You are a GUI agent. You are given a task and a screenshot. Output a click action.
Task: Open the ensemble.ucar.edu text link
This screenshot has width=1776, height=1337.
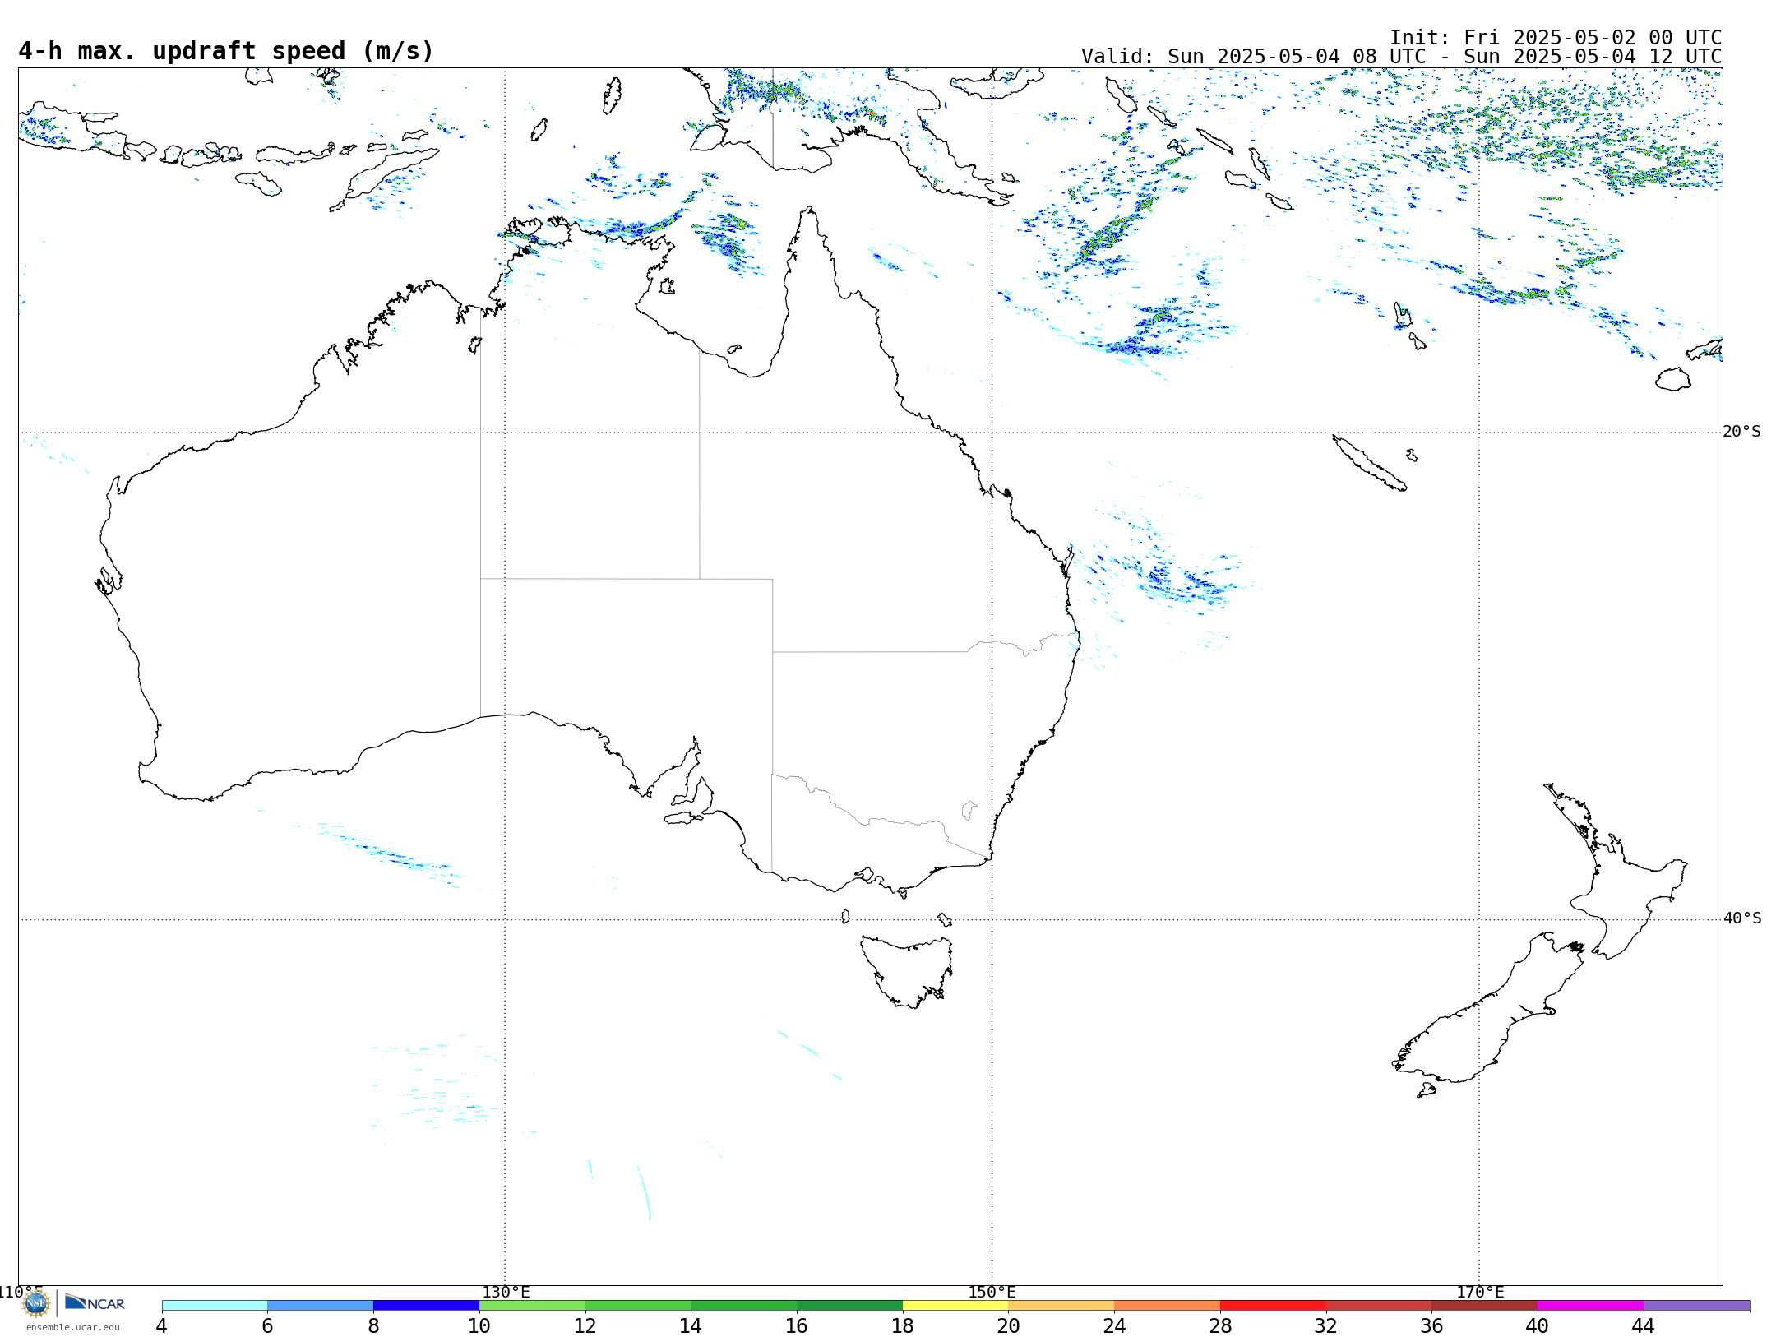pos(73,1327)
